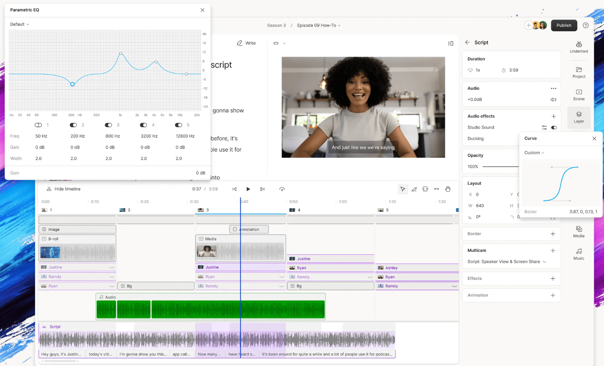This screenshot has width=604, height=366.
Task: Click the Publish button
Action: [x=564, y=25]
